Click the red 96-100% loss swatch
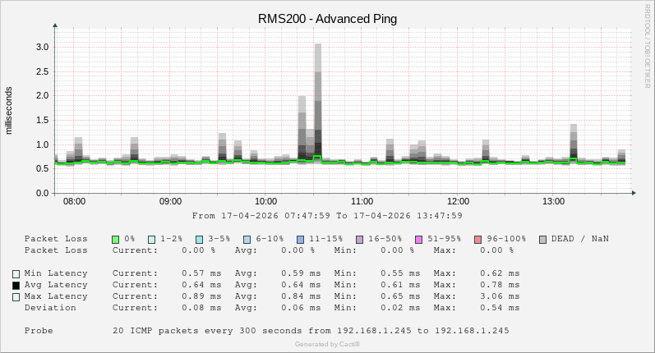The width and height of the screenshot is (655, 353). pyautogui.click(x=478, y=239)
